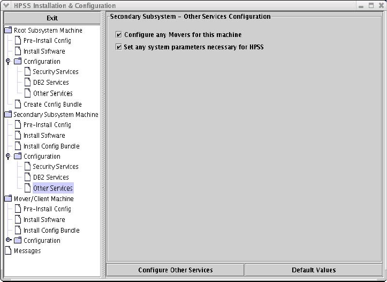Maximize the HPSS Installation window

[x=371, y=5]
